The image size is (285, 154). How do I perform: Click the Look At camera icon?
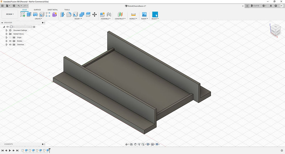click(x=131, y=144)
